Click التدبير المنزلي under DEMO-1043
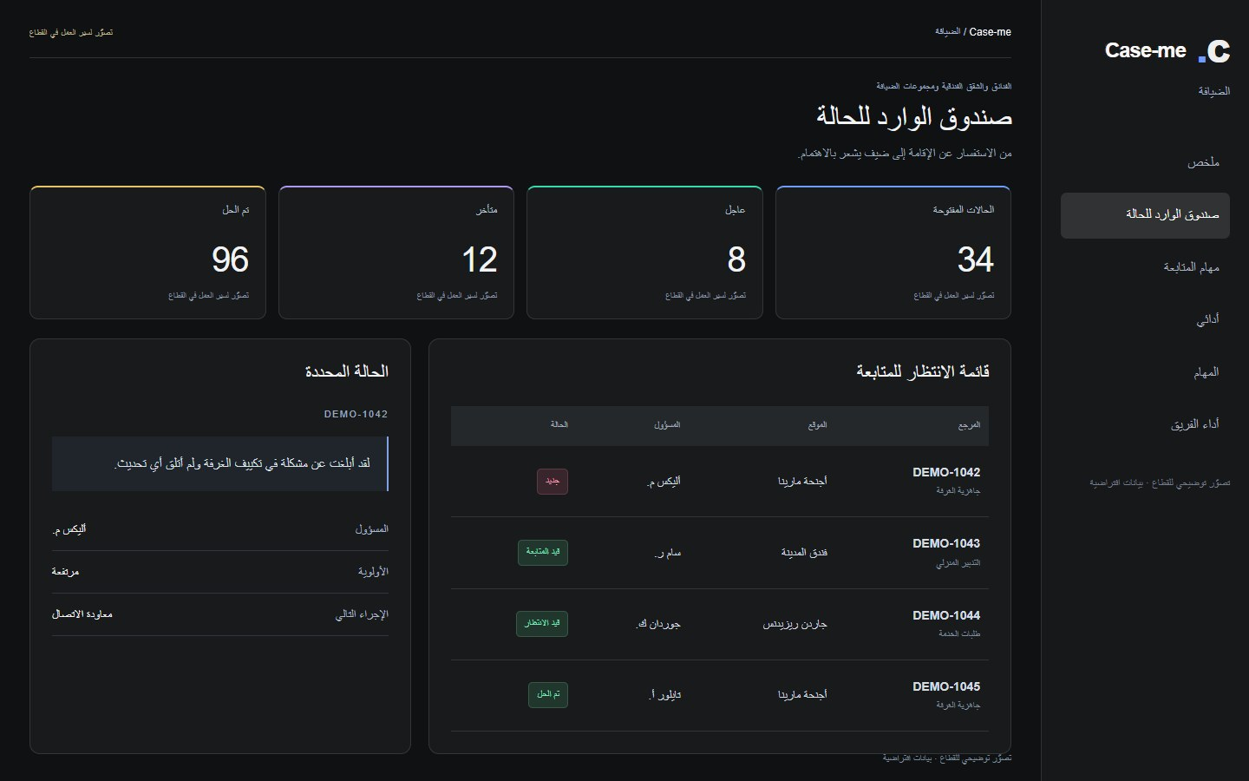This screenshot has width=1249, height=781. pyautogui.click(x=958, y=563)
